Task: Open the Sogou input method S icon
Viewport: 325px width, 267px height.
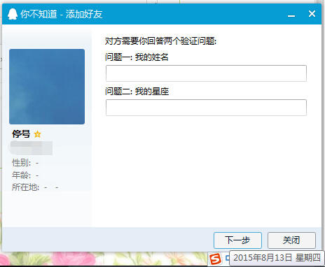Action: (215, 259)
